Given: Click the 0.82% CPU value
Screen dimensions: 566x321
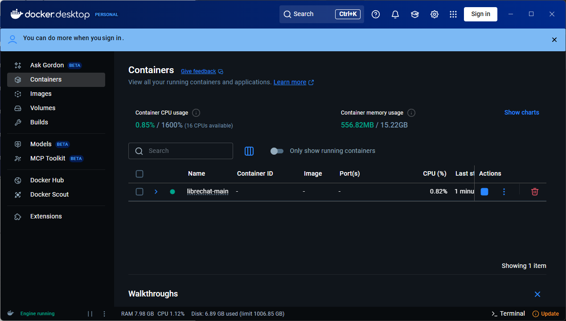Looking at the screenshot, I should [x=439, y=191].
